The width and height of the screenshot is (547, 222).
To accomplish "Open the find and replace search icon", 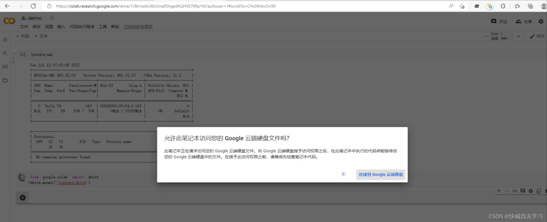I will coord(5,53).
